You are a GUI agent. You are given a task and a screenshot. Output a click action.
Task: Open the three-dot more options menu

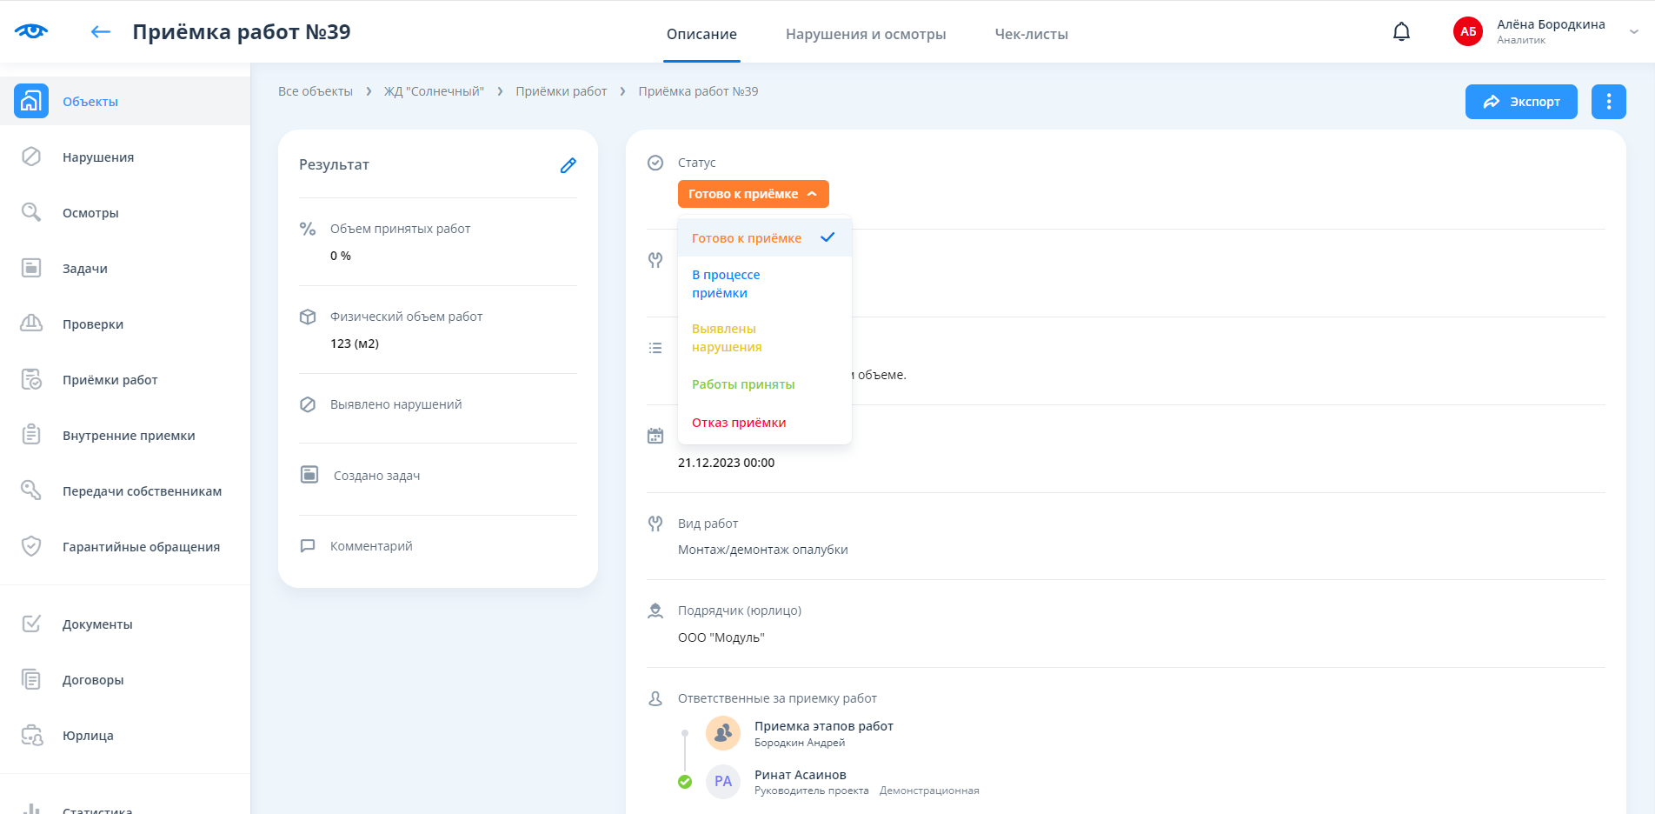[1608, 102]
